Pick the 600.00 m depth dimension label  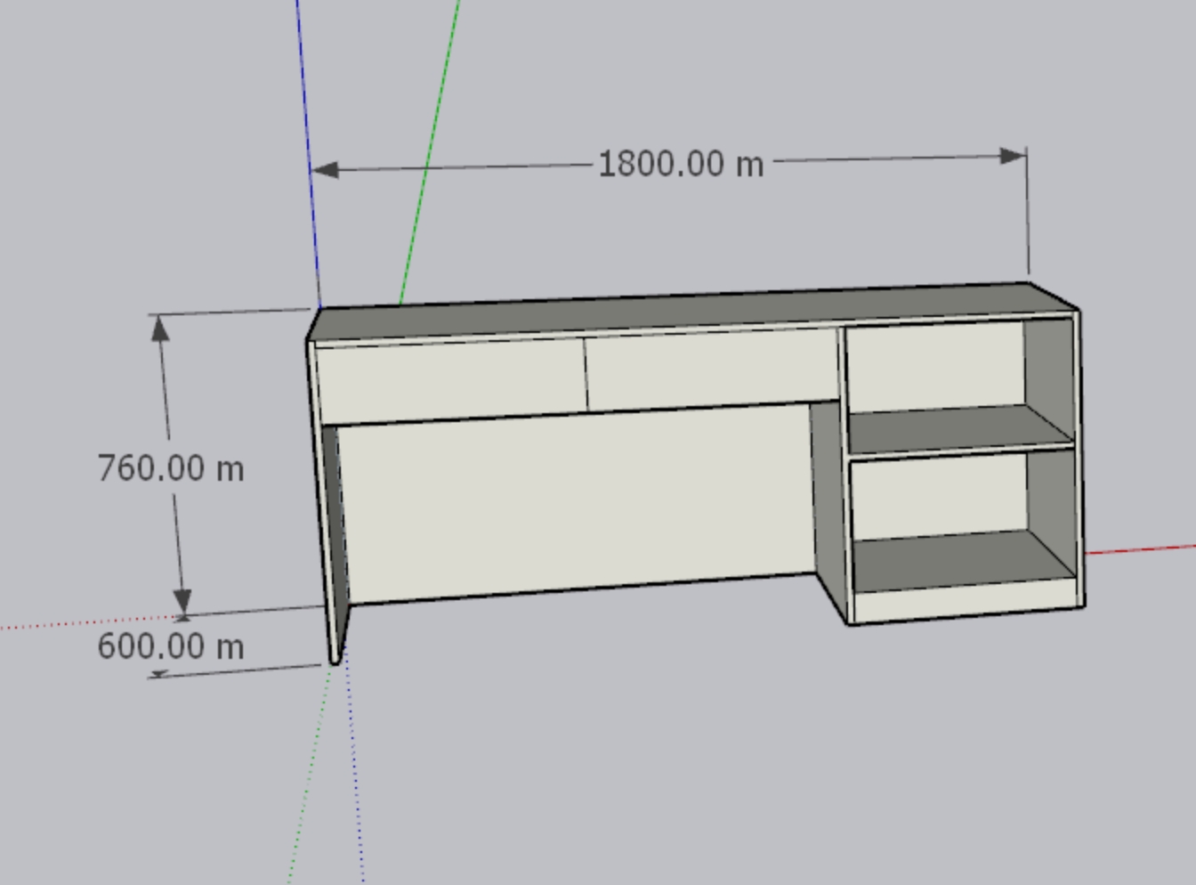click(x=170, y=646)
